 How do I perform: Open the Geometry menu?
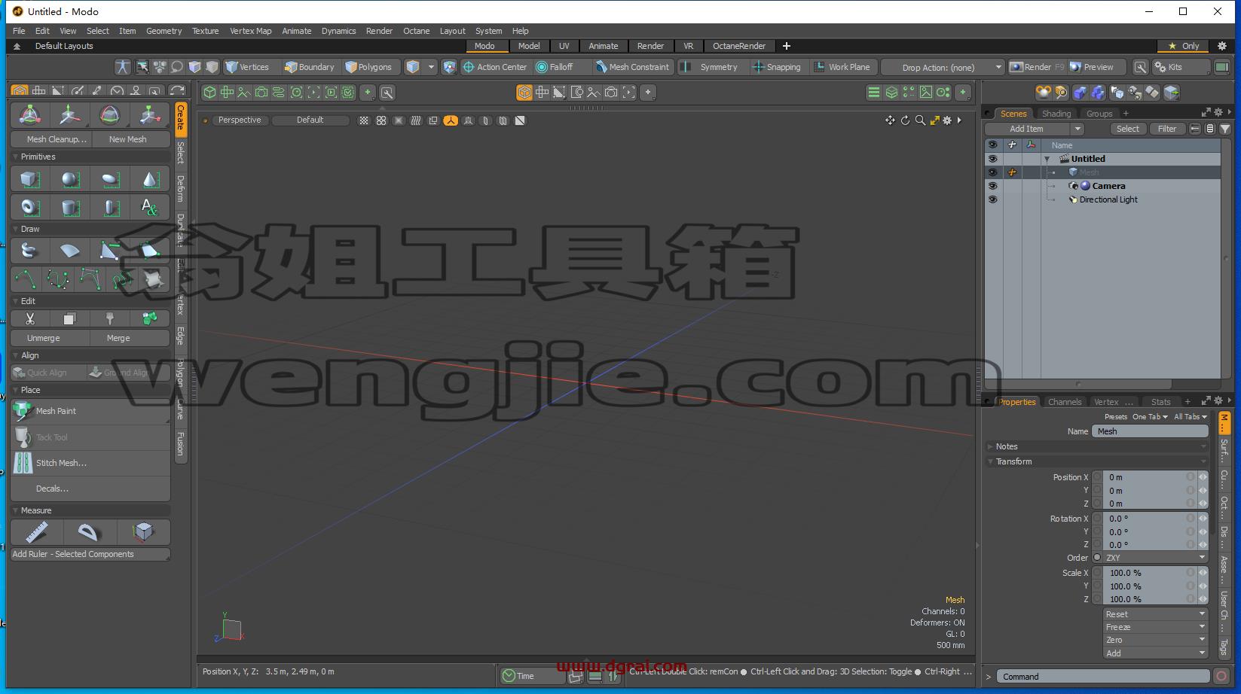[164, 31]
